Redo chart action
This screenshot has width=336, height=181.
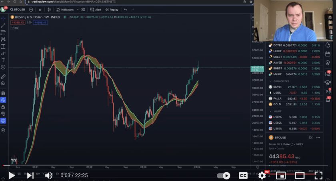[x=133, y=10]
